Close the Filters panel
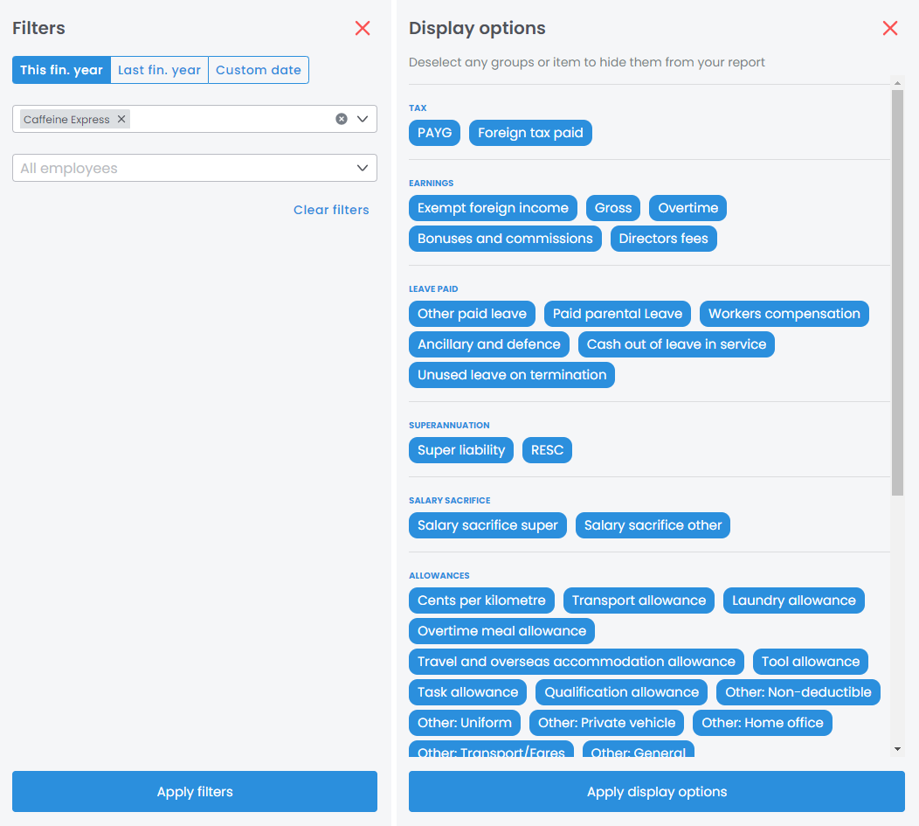Viewport: 919px width, 826px height. click(x=363, y=28)
